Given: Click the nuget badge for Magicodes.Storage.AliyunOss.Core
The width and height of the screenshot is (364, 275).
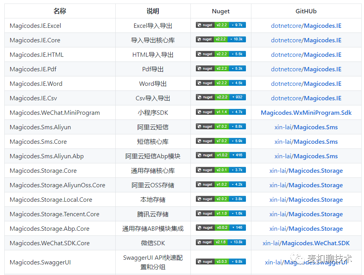Looking at the screenshot, I should [221, 185].
